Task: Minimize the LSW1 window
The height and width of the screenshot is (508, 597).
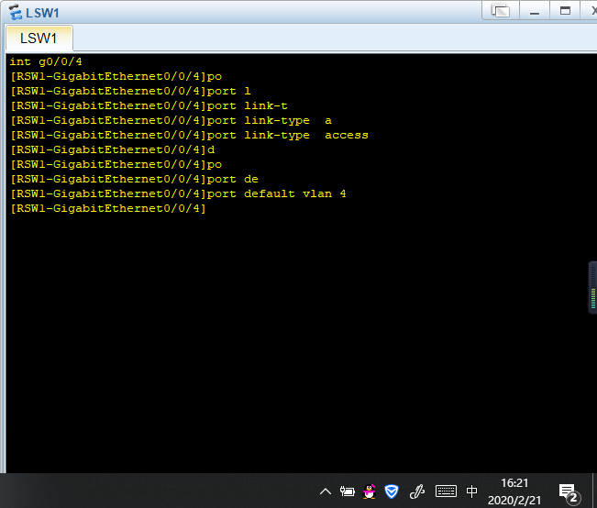Action: click(x=535, y=10)
